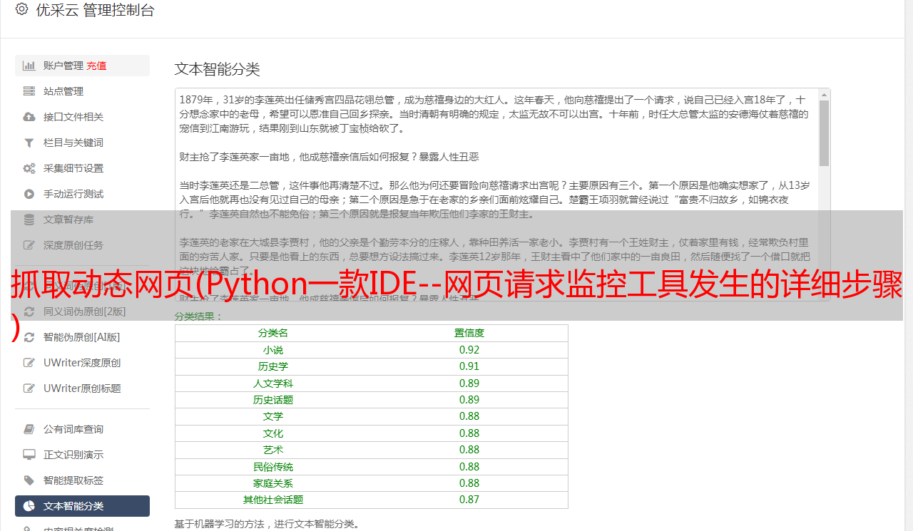Open 账户管理 via its bar chart icon
Viewport: 913px width, 531px height.
coord(29,66)
